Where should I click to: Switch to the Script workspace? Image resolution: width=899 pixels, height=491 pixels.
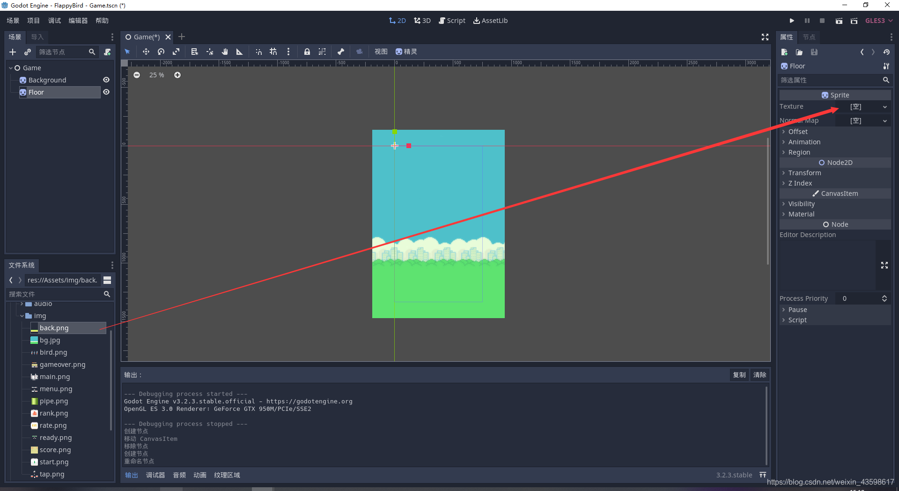pyautogui.click(x=452, y=21)
